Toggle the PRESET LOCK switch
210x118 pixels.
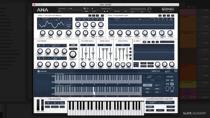(x=167, y=71)
